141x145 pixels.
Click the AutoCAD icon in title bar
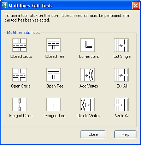(5, 5)
